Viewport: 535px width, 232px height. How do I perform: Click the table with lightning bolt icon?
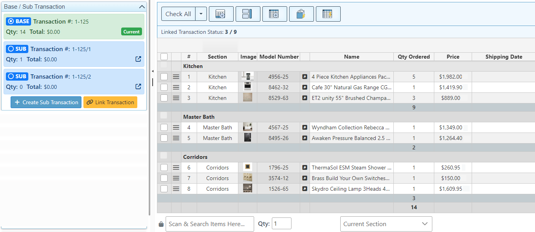pos(328,14)
